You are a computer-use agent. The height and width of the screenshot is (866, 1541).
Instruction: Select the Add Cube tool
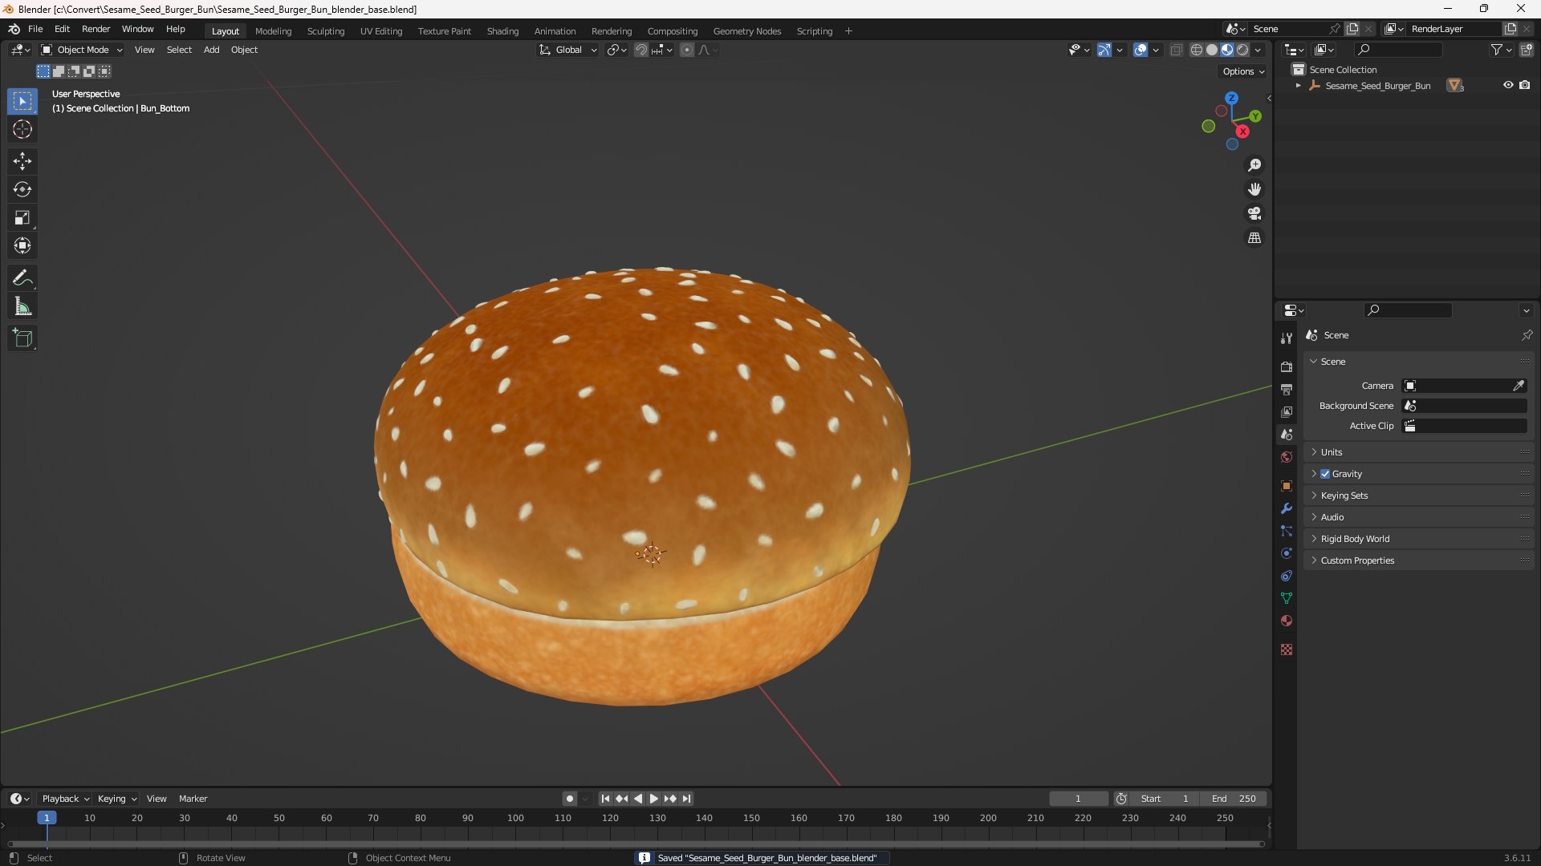22,338
